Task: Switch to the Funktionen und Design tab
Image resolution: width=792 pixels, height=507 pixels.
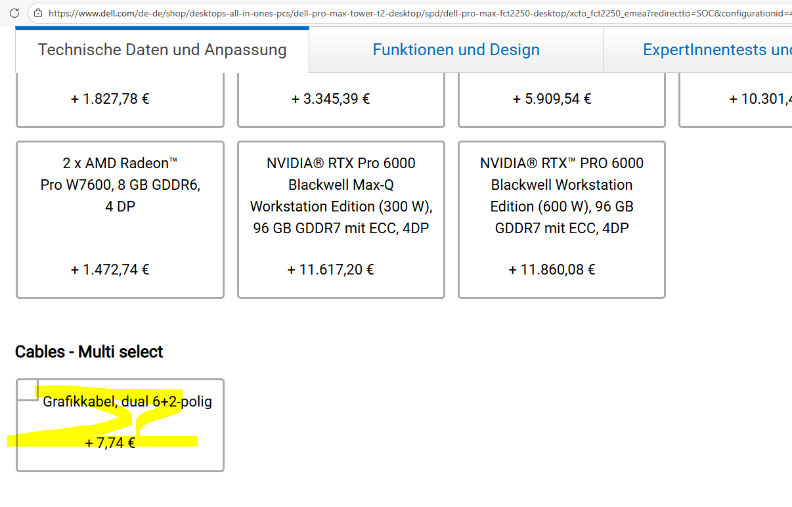Action: 456,50
